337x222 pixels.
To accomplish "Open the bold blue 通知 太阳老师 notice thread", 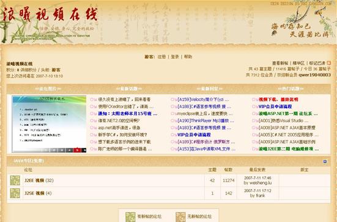I will [x=128, y=114].
